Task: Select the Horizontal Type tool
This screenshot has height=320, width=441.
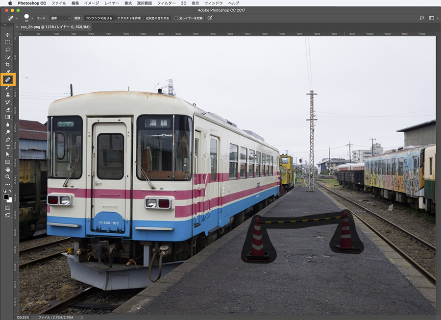Action: tap(7, 147)
